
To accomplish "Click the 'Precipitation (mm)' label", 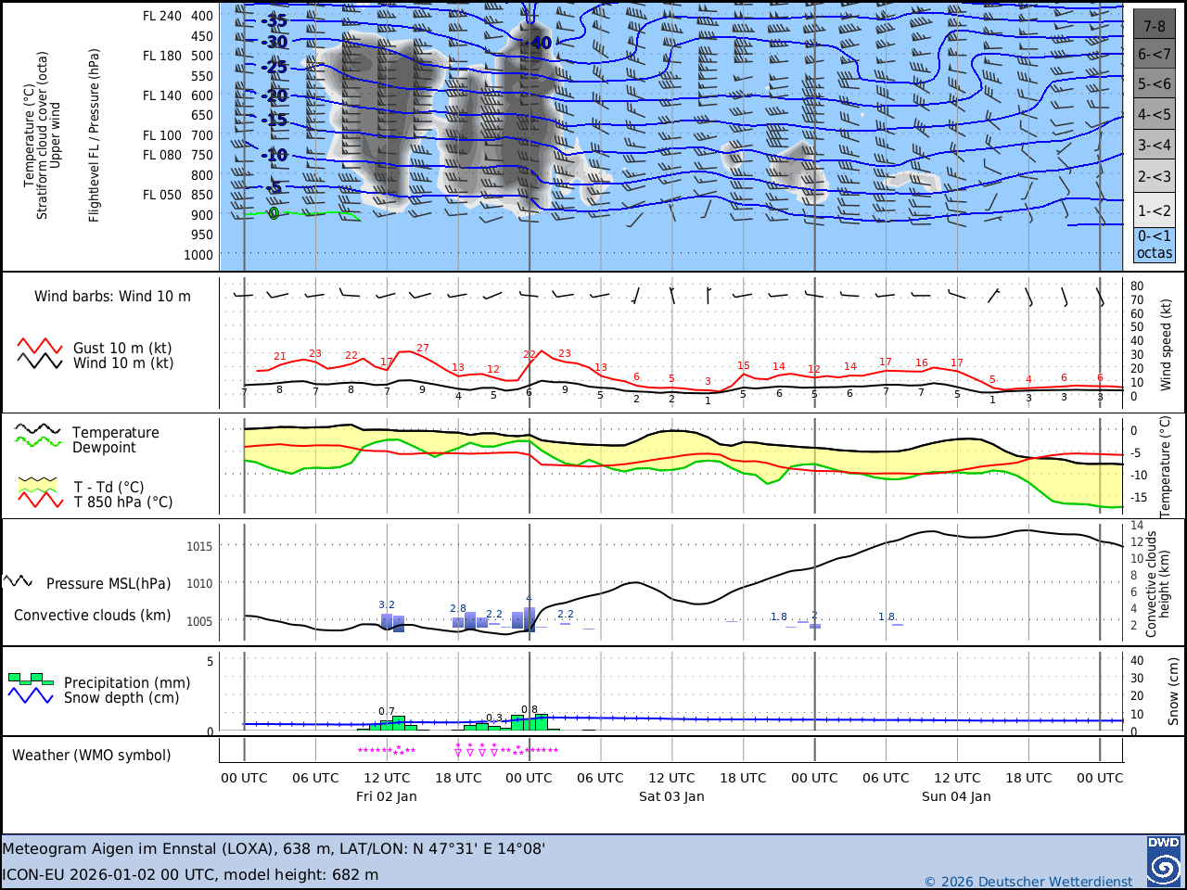I will pyautogui.click(x=127, y=683).
